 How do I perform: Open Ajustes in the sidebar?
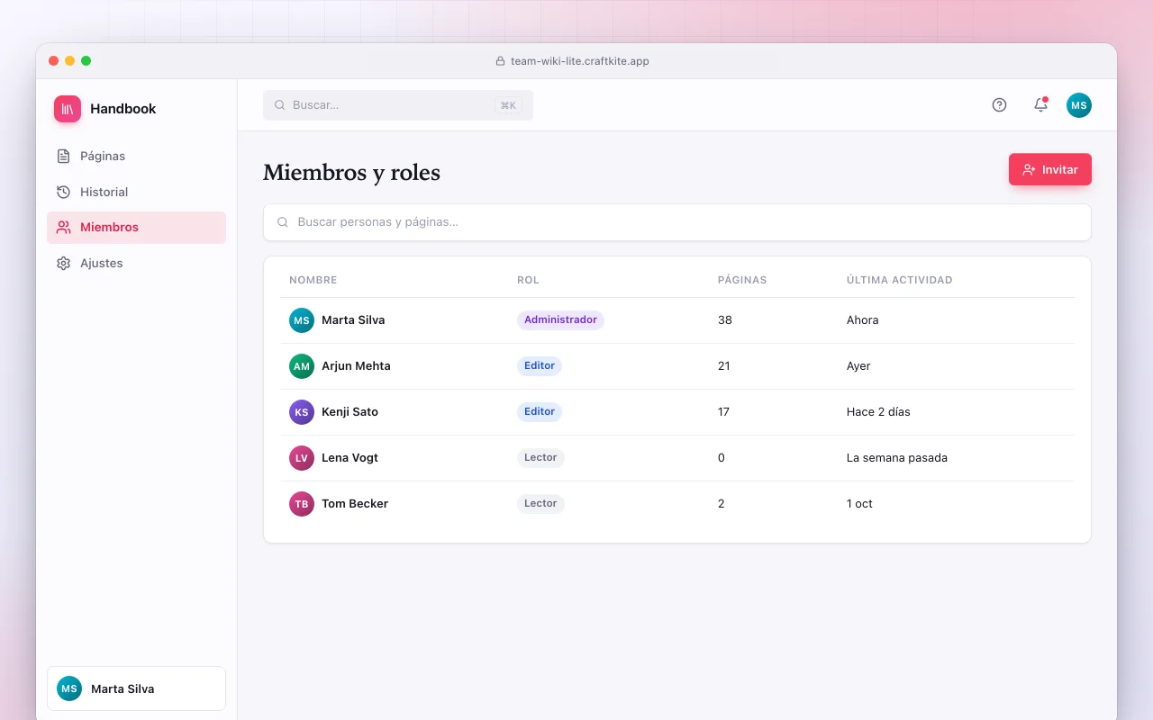(136, 264)
